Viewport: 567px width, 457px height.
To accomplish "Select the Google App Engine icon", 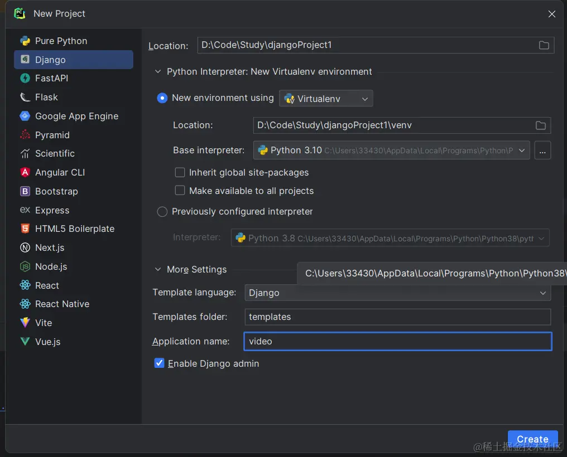I will pyautogui.click(x=25, y=116).
